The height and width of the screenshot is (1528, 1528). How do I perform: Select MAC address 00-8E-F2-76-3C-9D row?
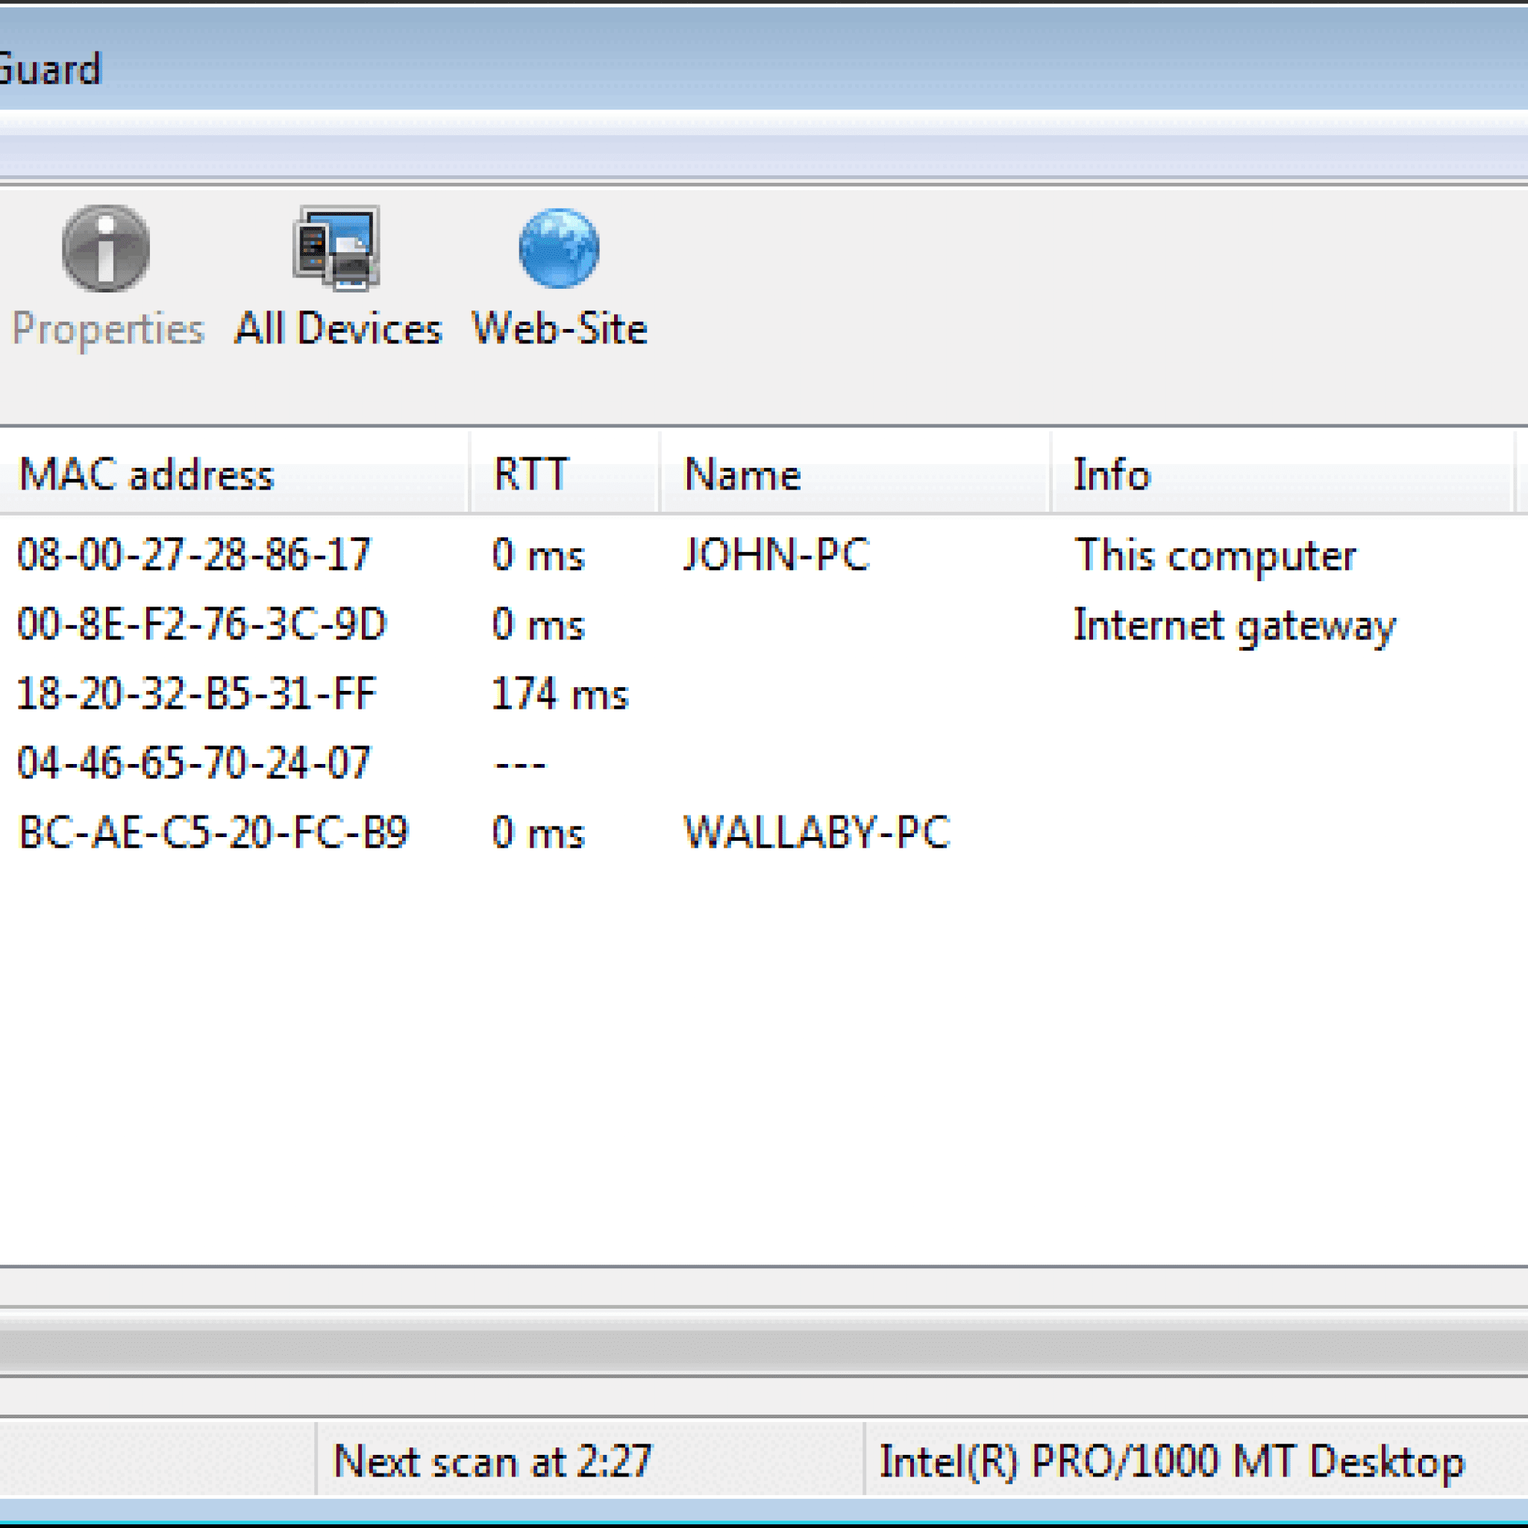201,624
